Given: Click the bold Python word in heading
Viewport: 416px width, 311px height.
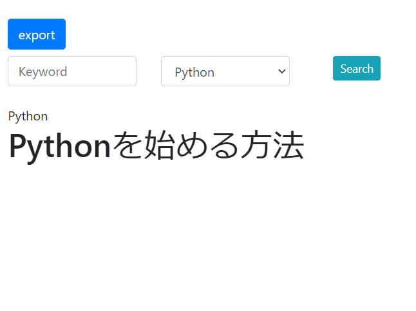Looking at the screenshot, I should coord(60,146).
